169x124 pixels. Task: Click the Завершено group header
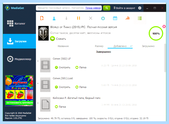104,52
